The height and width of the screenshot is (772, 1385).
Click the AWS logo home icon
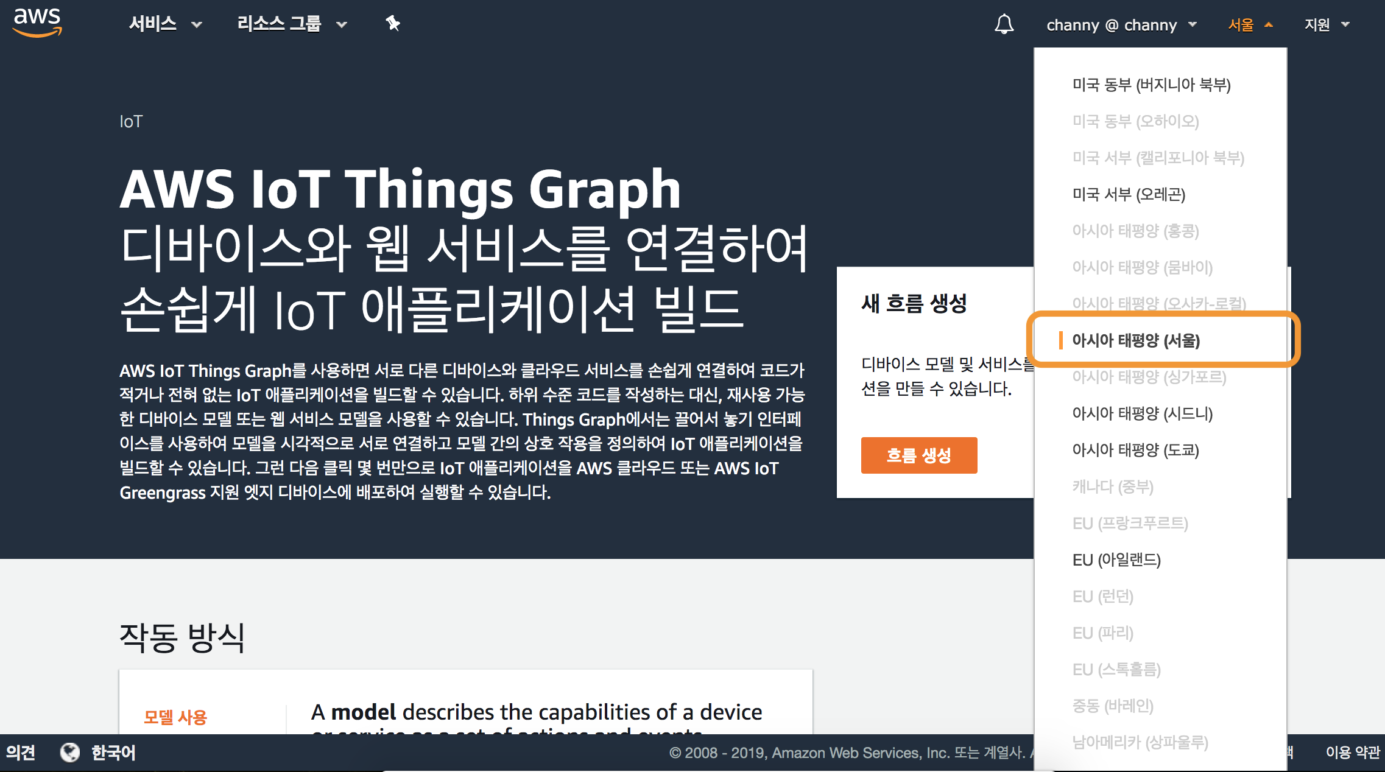coord(37,23)
